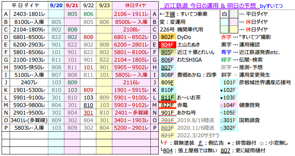Image resolution: width=295 pixels, height=156 pixels.
Task: Select red 809 in row K under 9/22
Action: coord(88,90)
